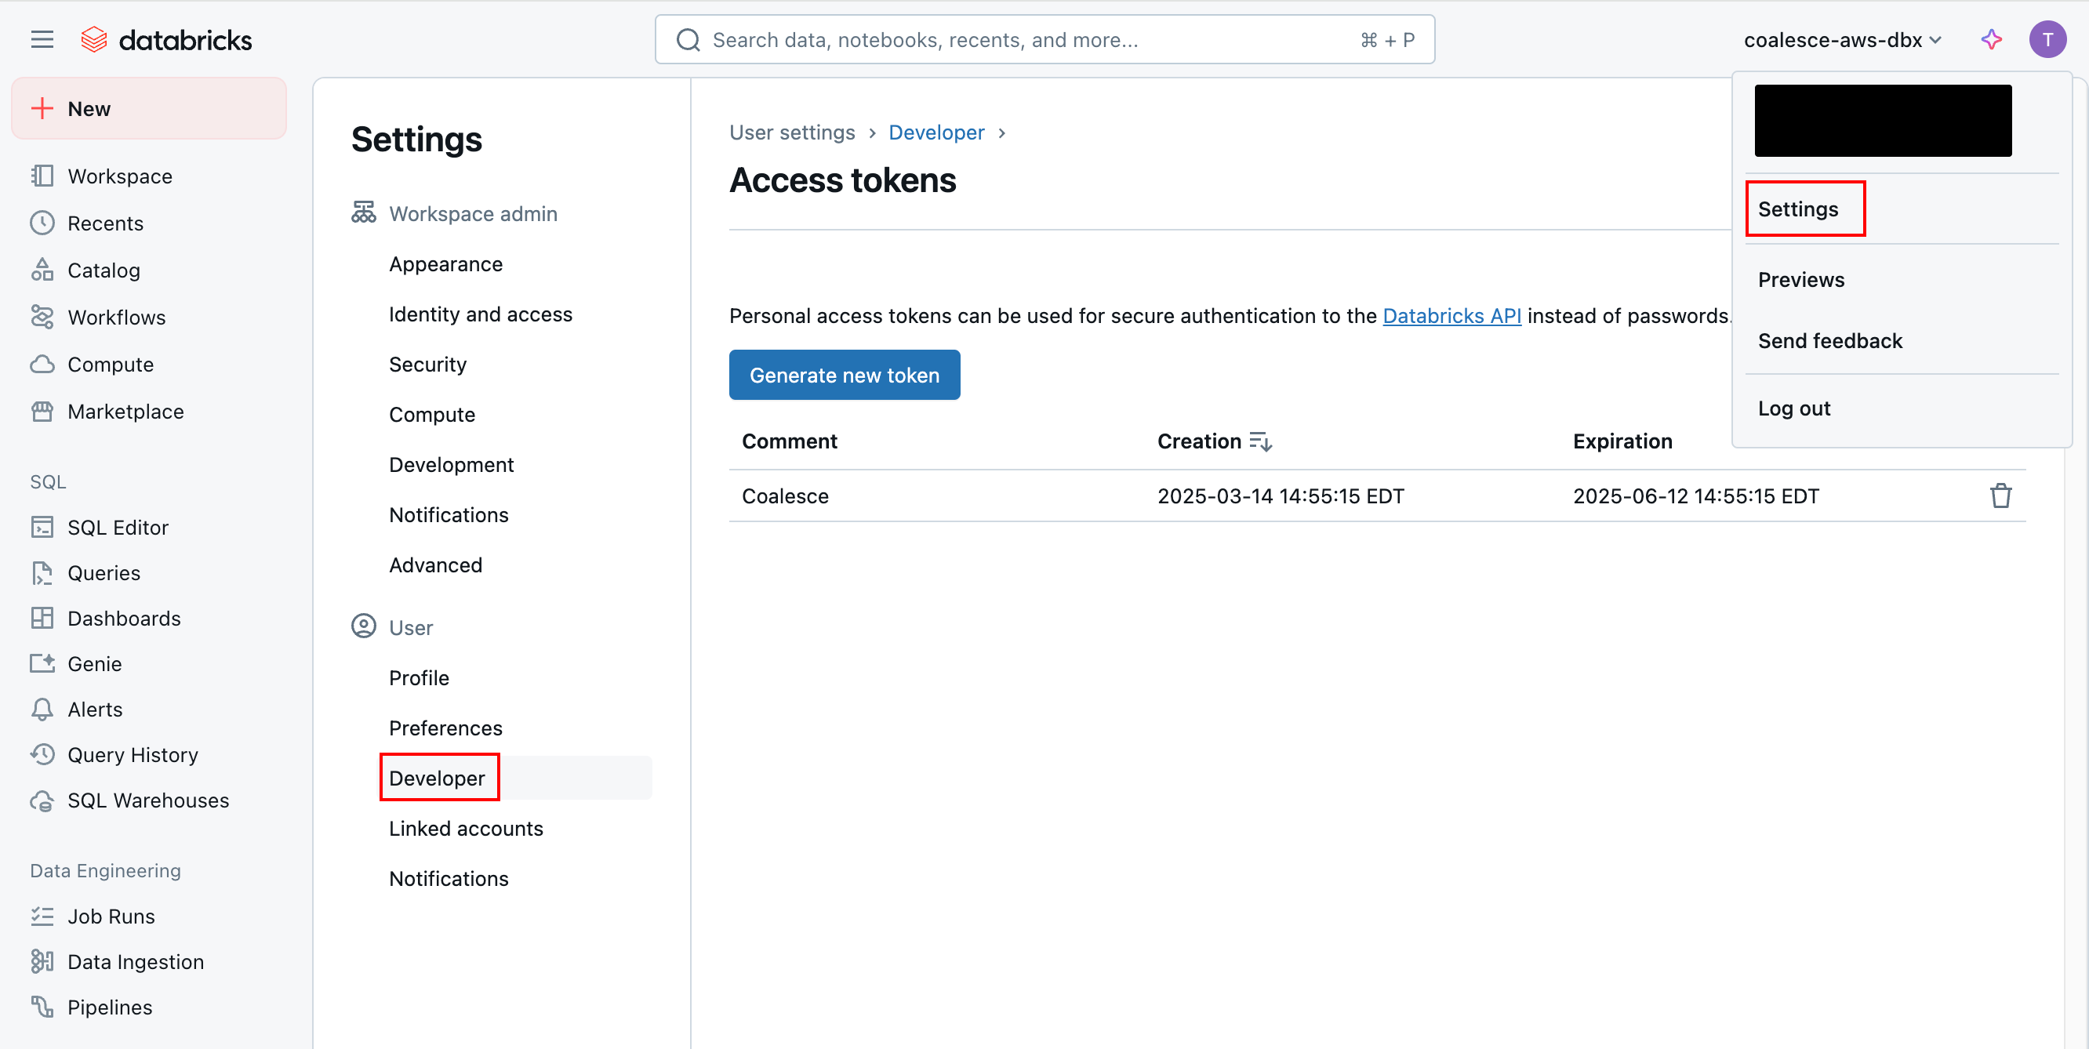Click the User settings breadcrumb
The image size is (2089, 1049).
791,132
